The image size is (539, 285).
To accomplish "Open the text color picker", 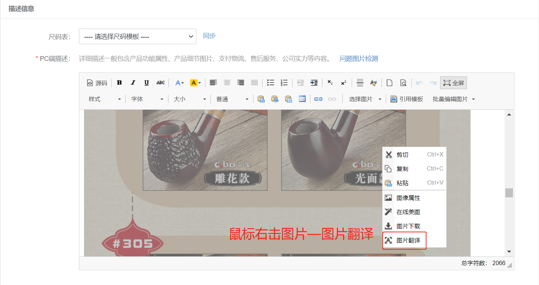I will click(179, 83).
